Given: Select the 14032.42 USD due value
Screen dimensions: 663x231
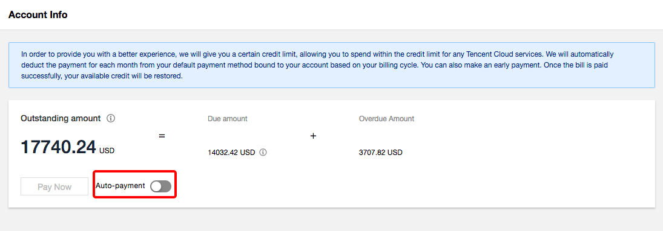Looking at the screenshot, I should pyautogui.click(x=231, y=153).
